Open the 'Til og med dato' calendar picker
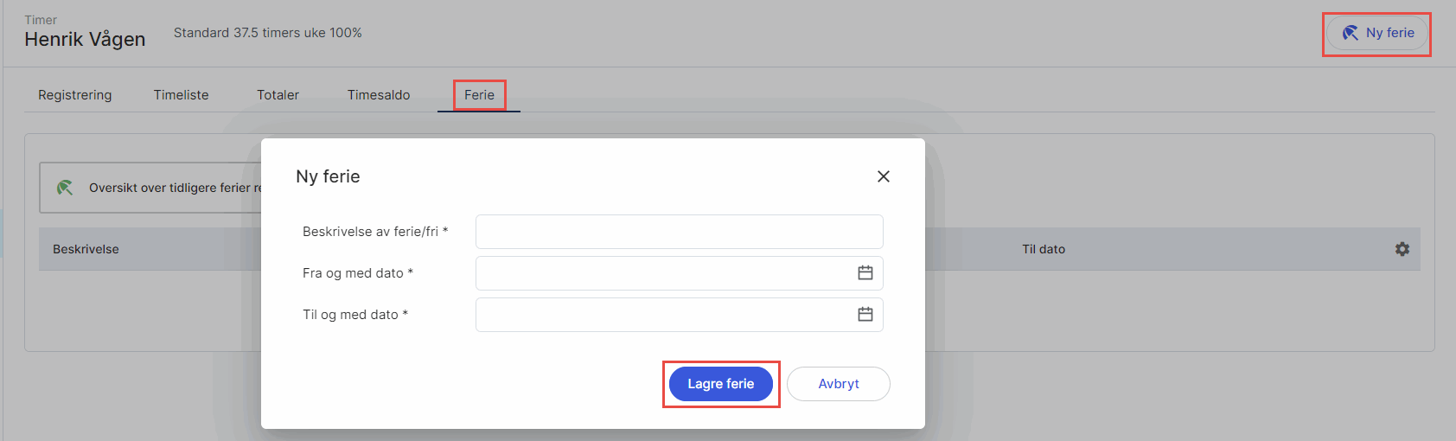The width and height of the screenshot is (1456, 441). coord(865,315)
